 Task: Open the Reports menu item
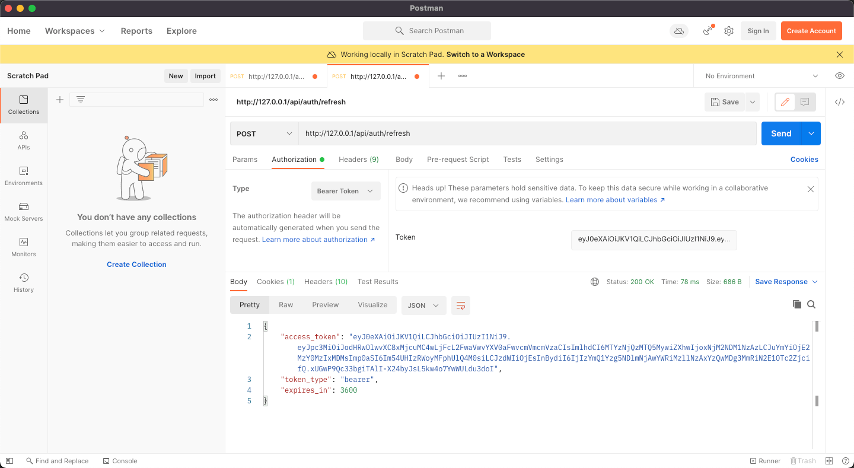tap(136, 31)
